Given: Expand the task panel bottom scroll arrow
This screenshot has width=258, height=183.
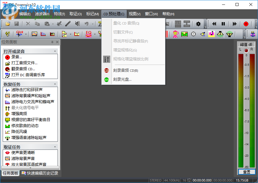Looking at the screenshot, I should (30, 168).
